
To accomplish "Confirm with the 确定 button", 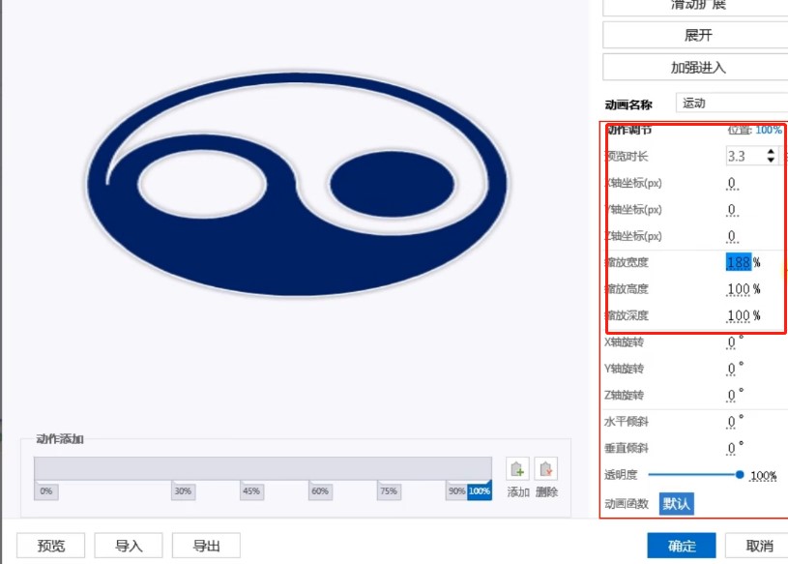I will coord(681,546).
